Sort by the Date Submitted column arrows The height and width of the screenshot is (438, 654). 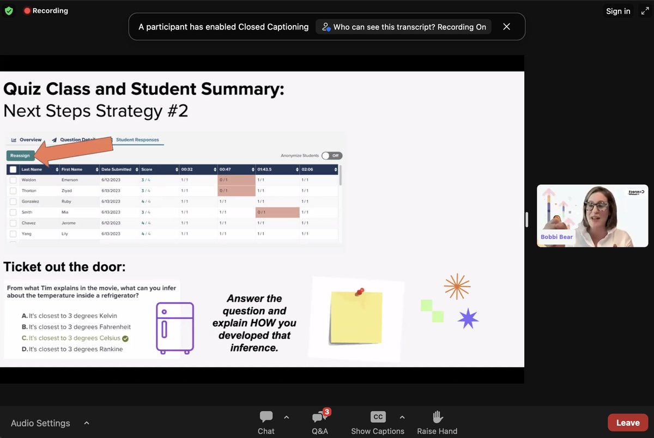click(x=136, y=169)
